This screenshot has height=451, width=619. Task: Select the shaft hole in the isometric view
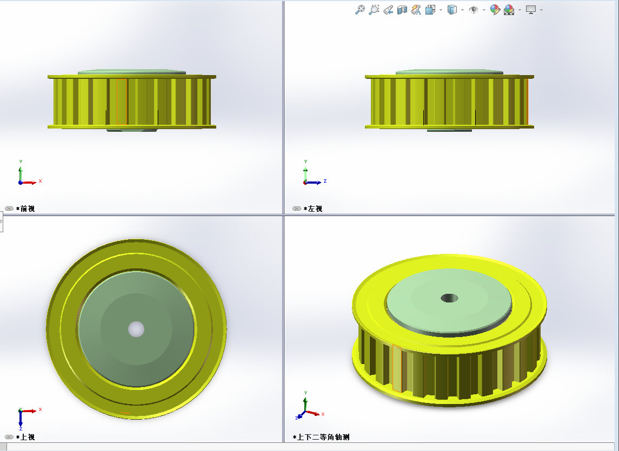pos(449,298)
